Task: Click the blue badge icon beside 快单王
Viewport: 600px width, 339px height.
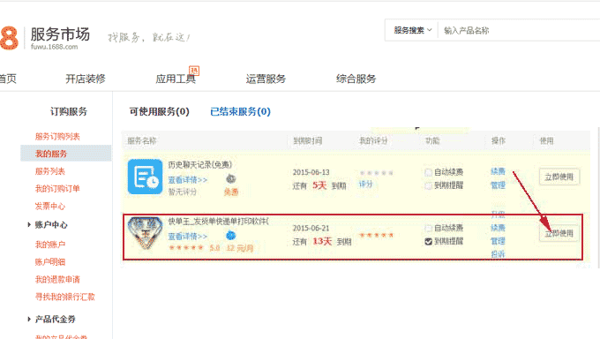Action: pyautogui.click(x=231, y=235)
